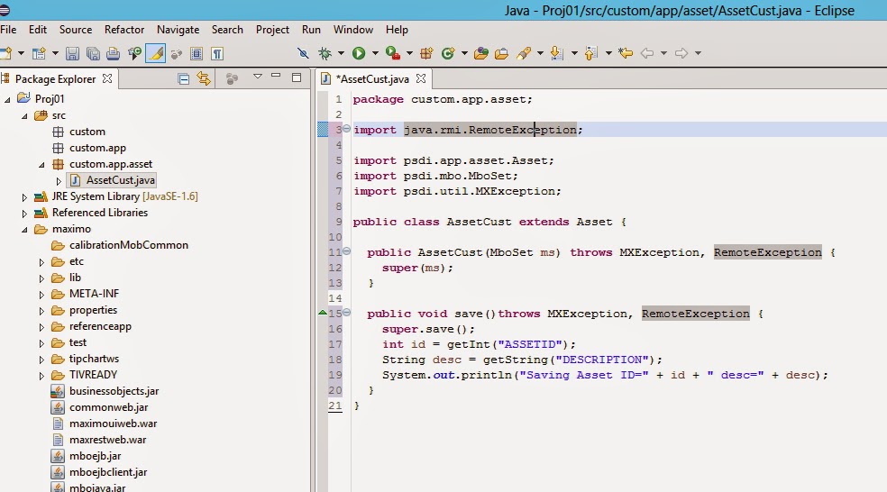Image resolution: width=887 pixels, height=492 pixels.
Task: Collapse the src folder node
Action: point(24,116)
